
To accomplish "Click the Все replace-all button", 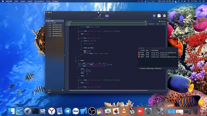I will (158, 24).
